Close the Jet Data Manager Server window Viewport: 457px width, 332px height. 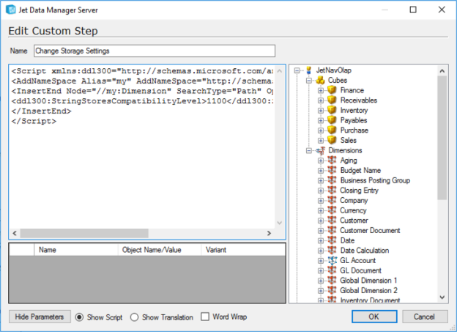coord(442,10)
